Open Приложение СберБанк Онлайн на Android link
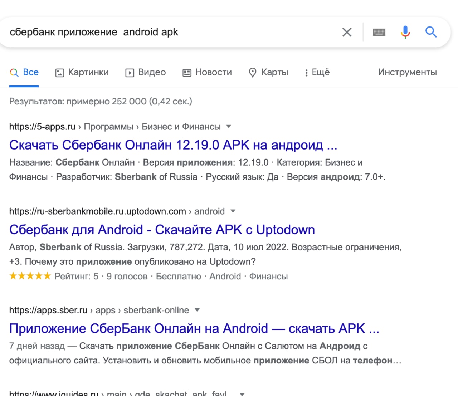The height and width of the screenshot is (396, 458). pos(194,328)
